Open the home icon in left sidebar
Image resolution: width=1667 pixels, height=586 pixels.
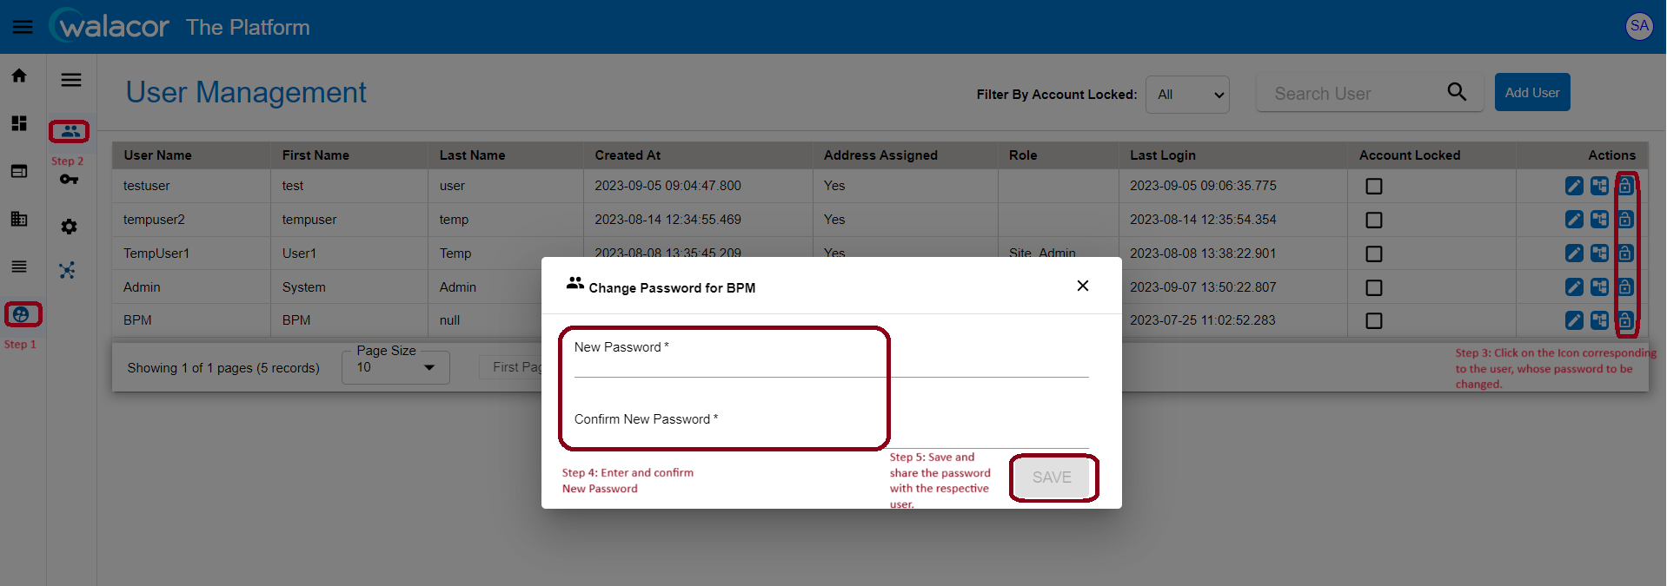(x=19, y=76)
